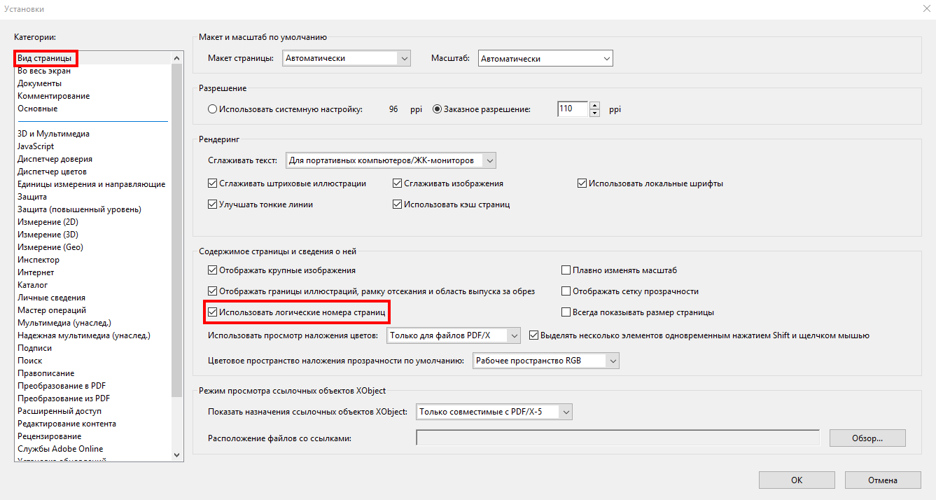Open Единицы измерения и направляющие category

91,184
